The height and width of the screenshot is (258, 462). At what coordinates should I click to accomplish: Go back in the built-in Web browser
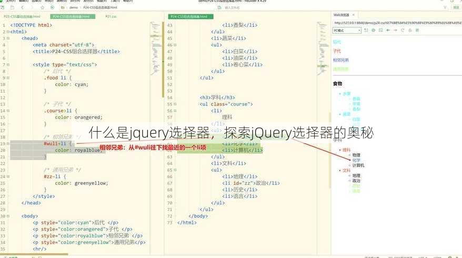click(388, 31)
